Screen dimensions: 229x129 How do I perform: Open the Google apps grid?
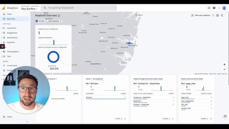coord(209,8)
